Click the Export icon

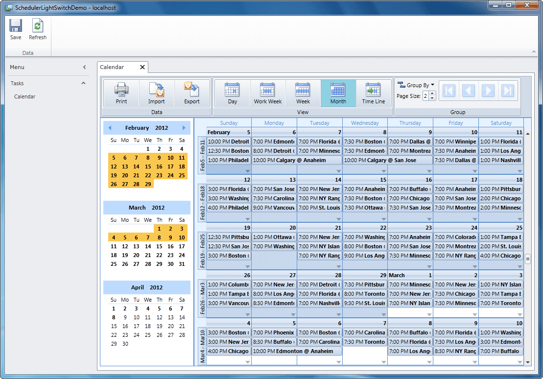point(192,93)
